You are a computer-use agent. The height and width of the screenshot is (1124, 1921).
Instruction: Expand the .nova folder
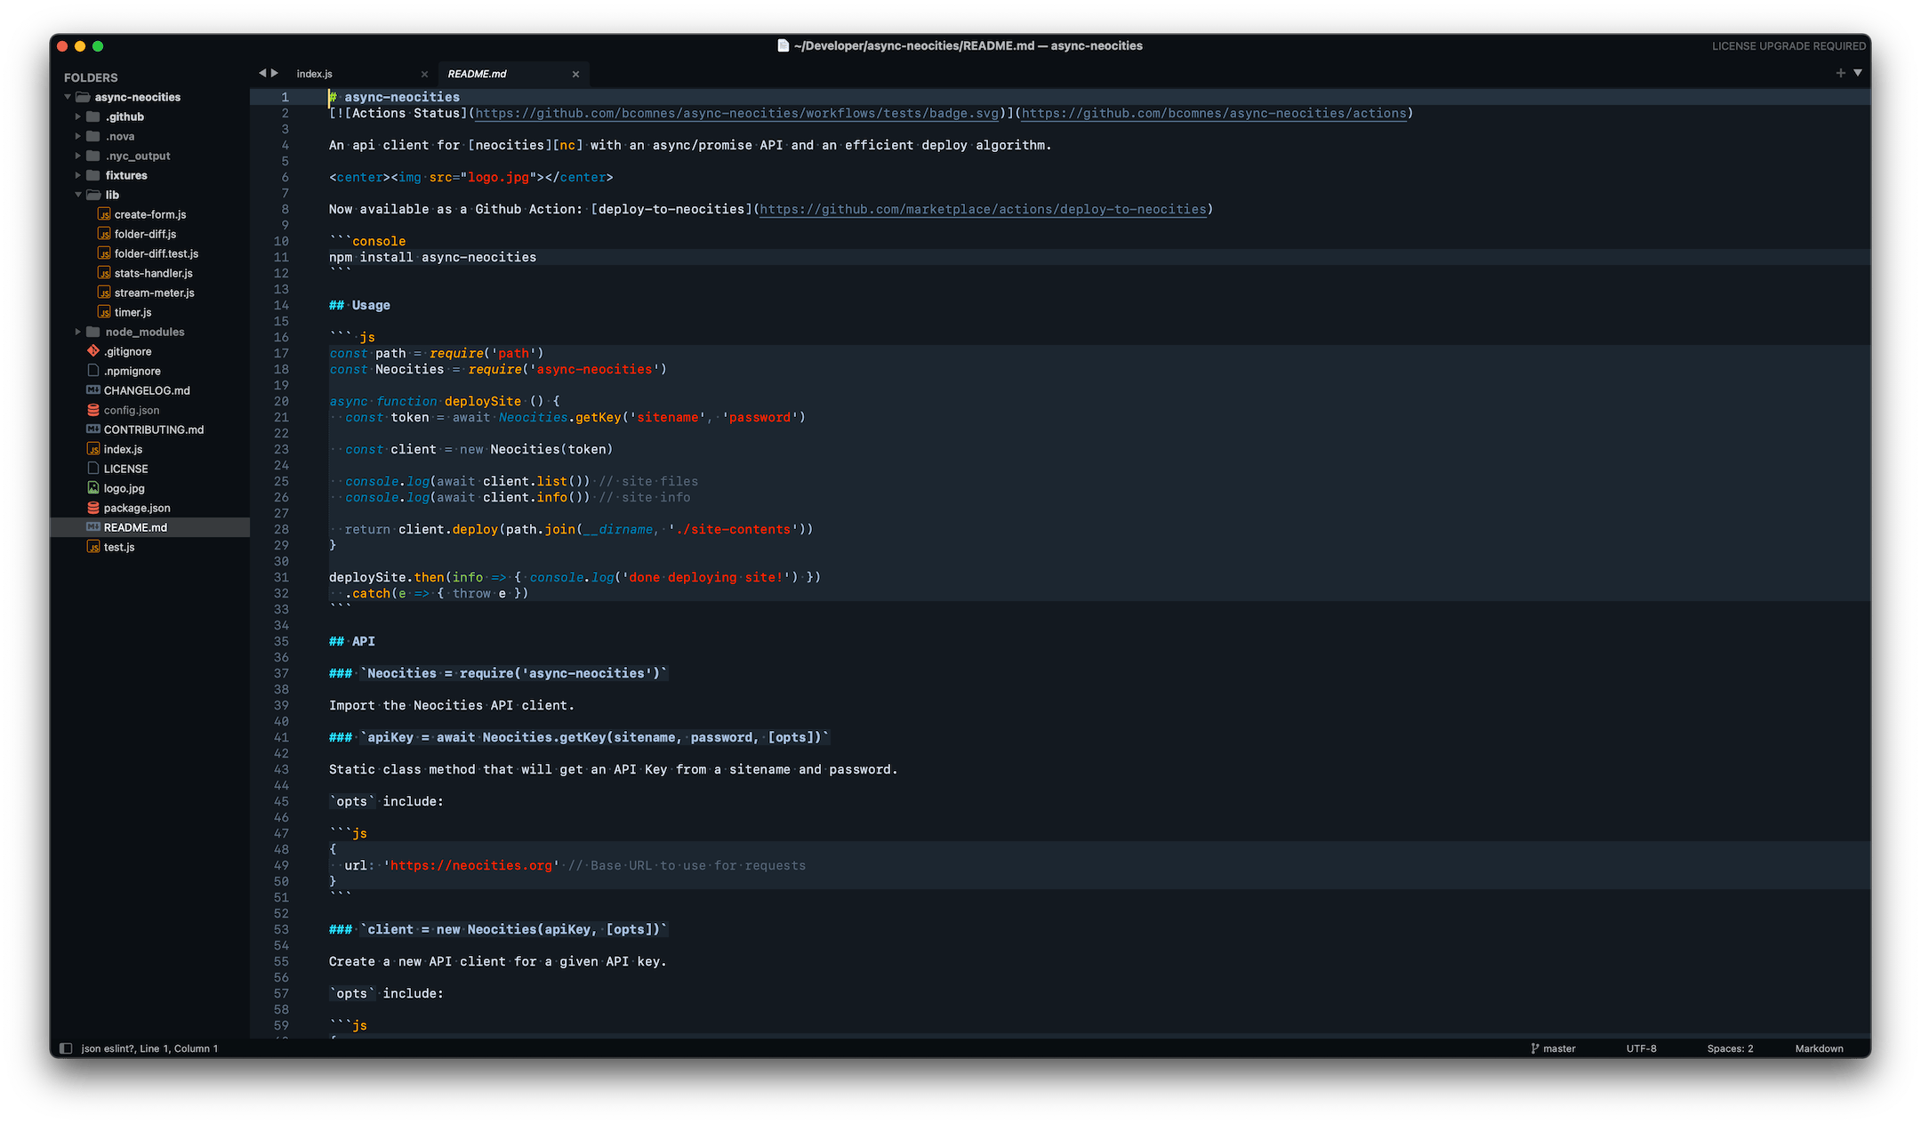click(x=78, y=136)
